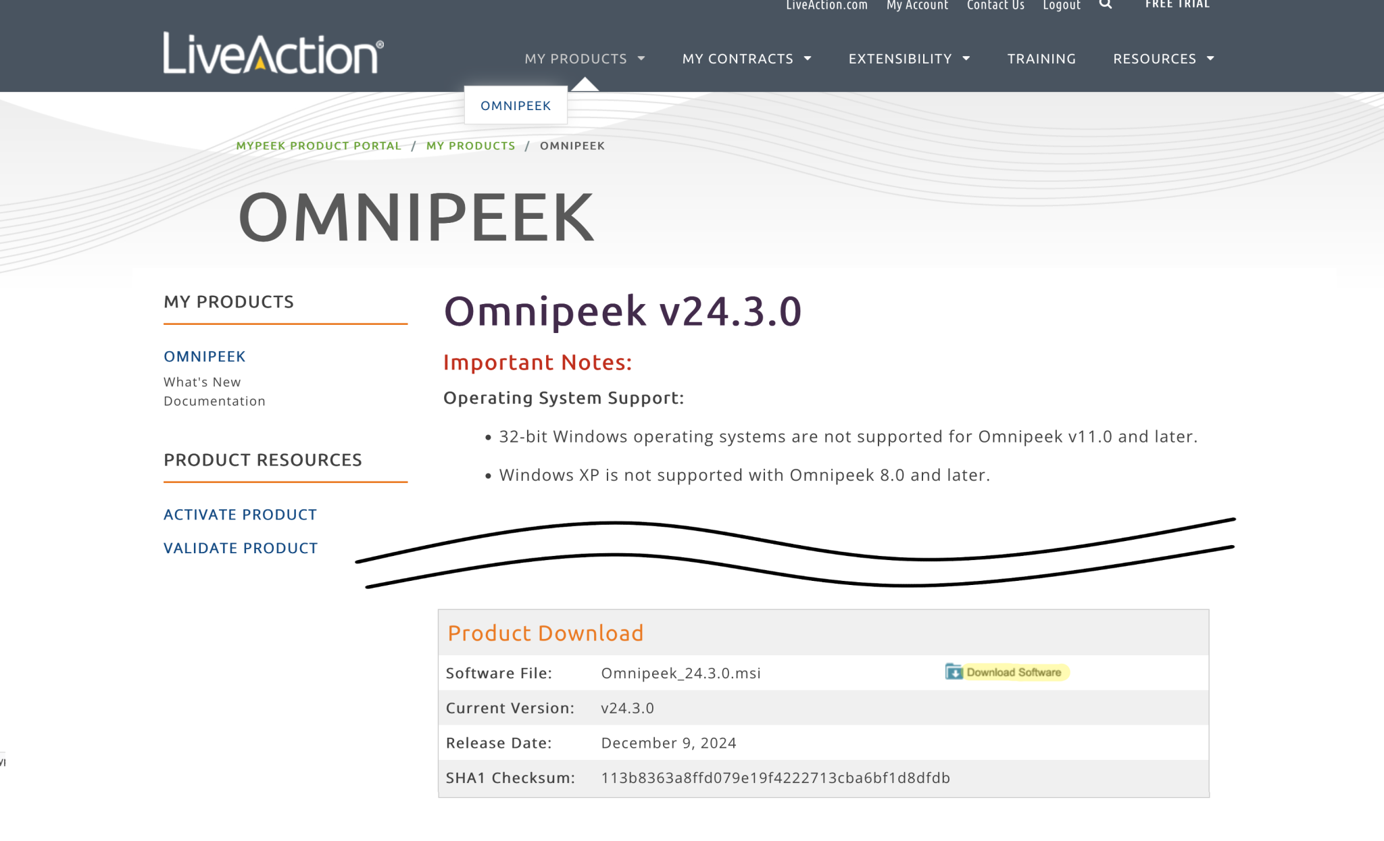Click the LiveAction logo

[x=273, y=54]
